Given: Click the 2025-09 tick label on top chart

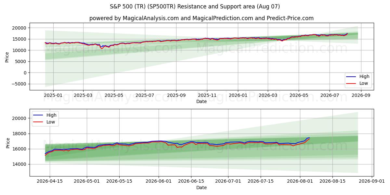Looking at the screenshot, I should point(176,96).
